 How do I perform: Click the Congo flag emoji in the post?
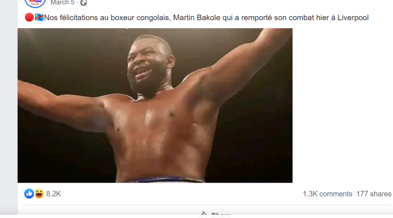[x=39, y=17]
